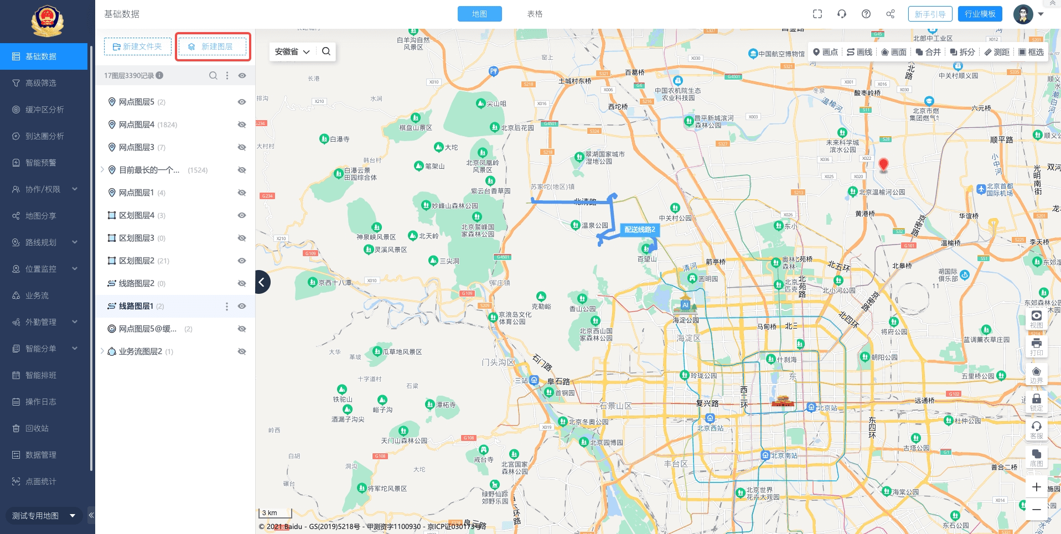The image size is (1061, 534).
Task: Show the 网点图层1 layer
Action: click(x=242, y=193)
